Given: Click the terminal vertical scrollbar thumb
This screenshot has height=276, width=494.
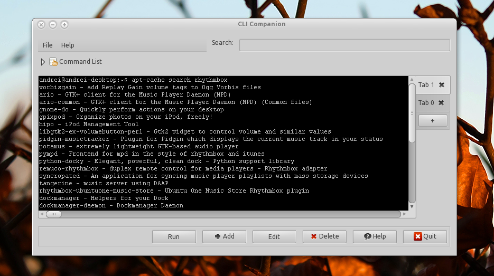Looking at the screenshot, I should tap(412, 113).
